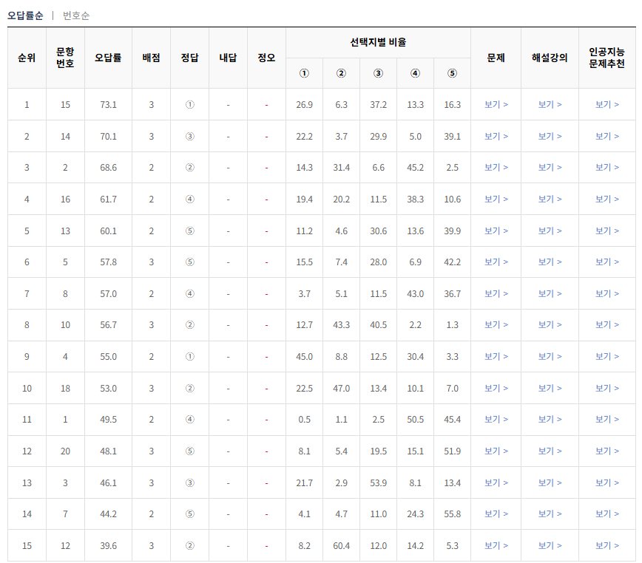Open 해설강의 보기 for question 12
This screenshot has height=563, width=642.
tap(550, 545)
